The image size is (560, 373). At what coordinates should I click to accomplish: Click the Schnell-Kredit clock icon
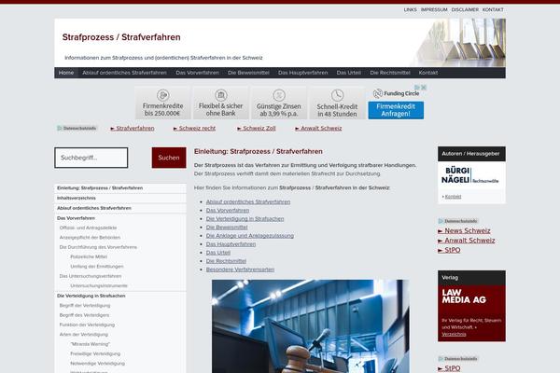point(337,95)
